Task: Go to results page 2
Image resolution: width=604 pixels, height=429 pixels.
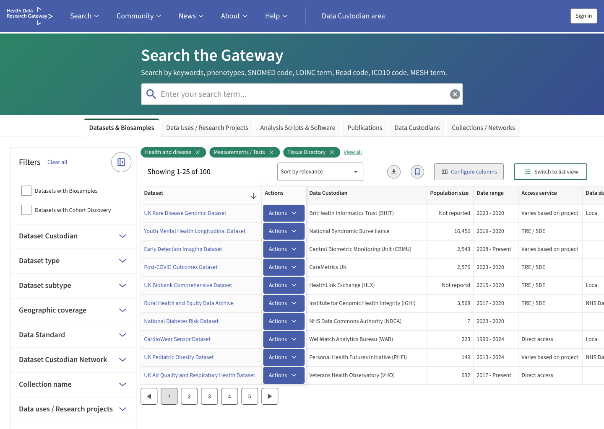Action: pos(189,396)
